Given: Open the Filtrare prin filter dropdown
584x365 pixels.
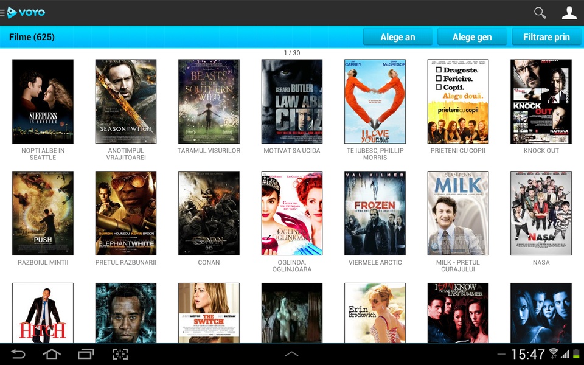Looking at the screenshot, I should 546,37.
